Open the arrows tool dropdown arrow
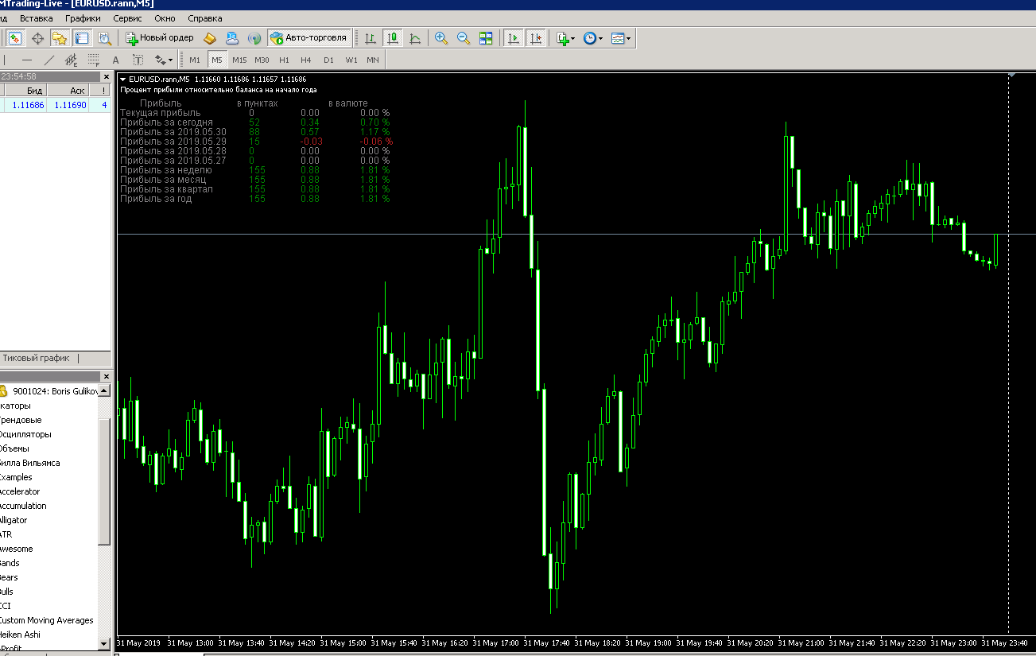This screenshot has height=656, width=1036. [170, 60]
